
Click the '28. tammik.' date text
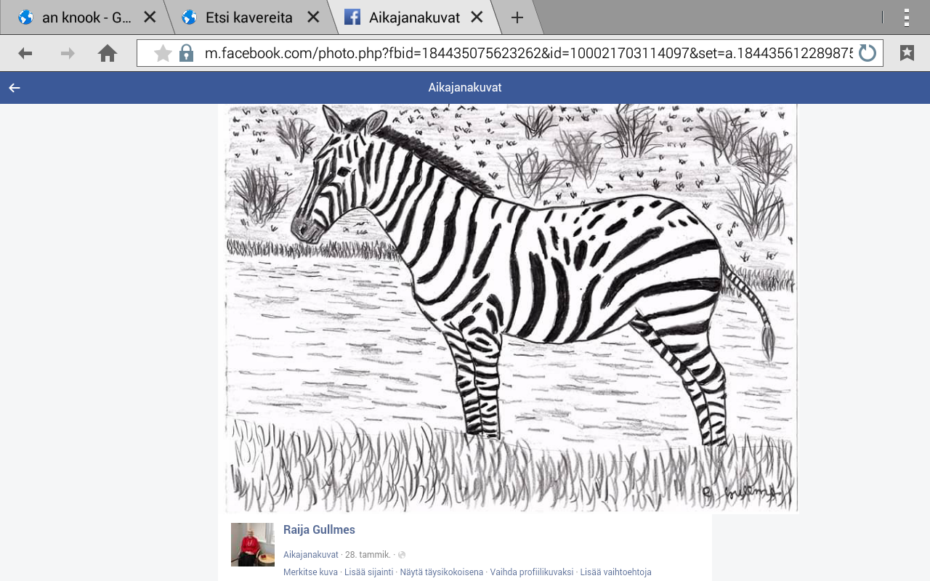click(x=368, y=555)
